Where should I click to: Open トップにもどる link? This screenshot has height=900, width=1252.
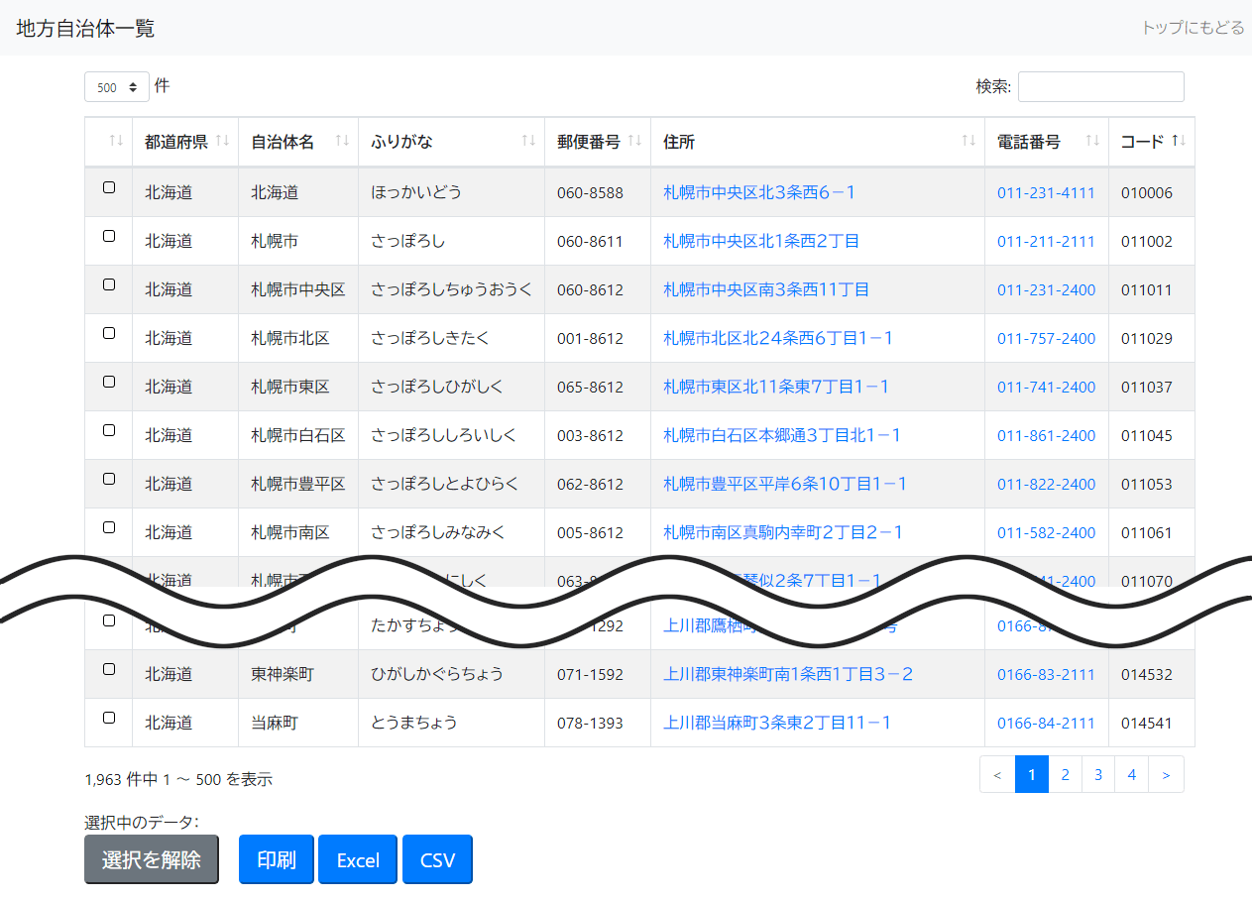click(1193, 28)
